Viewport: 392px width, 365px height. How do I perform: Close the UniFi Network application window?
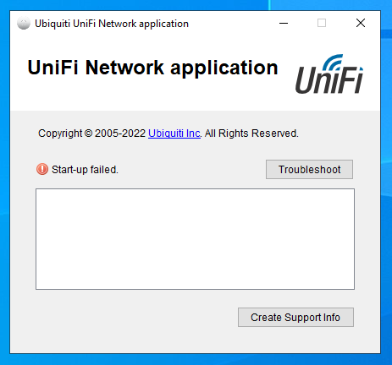click(x=361, y=23)
